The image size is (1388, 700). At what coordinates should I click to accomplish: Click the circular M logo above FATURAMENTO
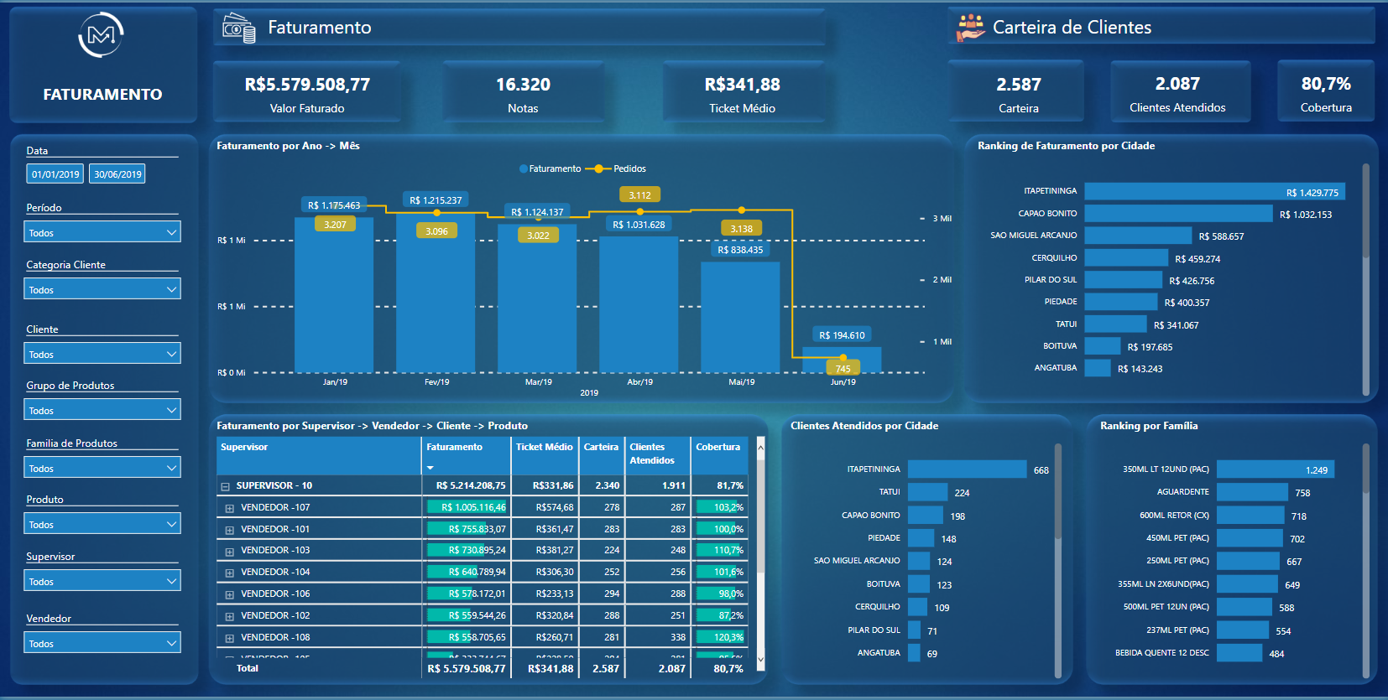[x=101, y=35]
